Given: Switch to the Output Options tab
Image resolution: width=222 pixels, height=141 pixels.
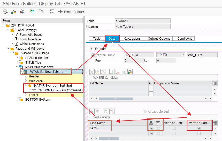Looking at the screenshot, I should coord(159,39).
